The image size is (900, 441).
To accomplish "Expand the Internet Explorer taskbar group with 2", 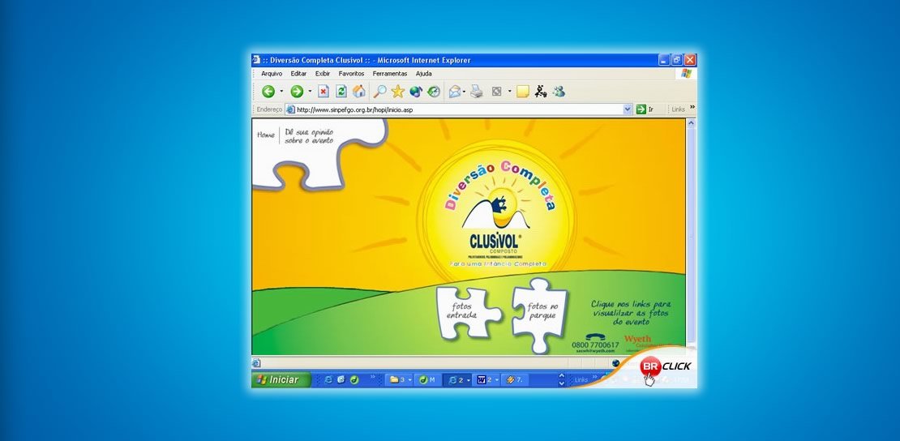I will point(458,379).
